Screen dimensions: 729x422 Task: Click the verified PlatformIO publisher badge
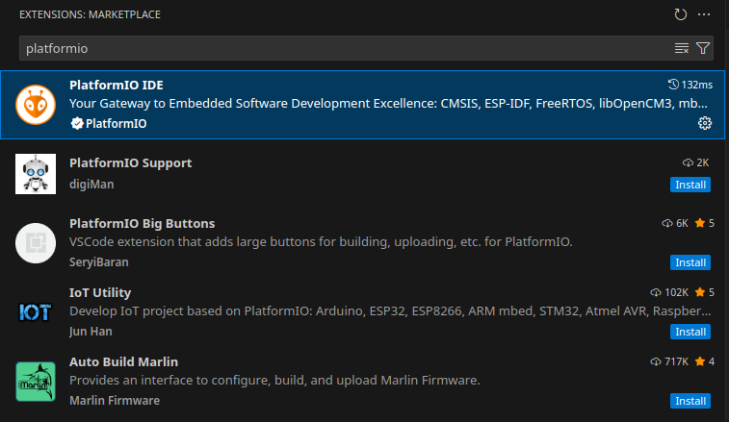(x=77, y=123)
